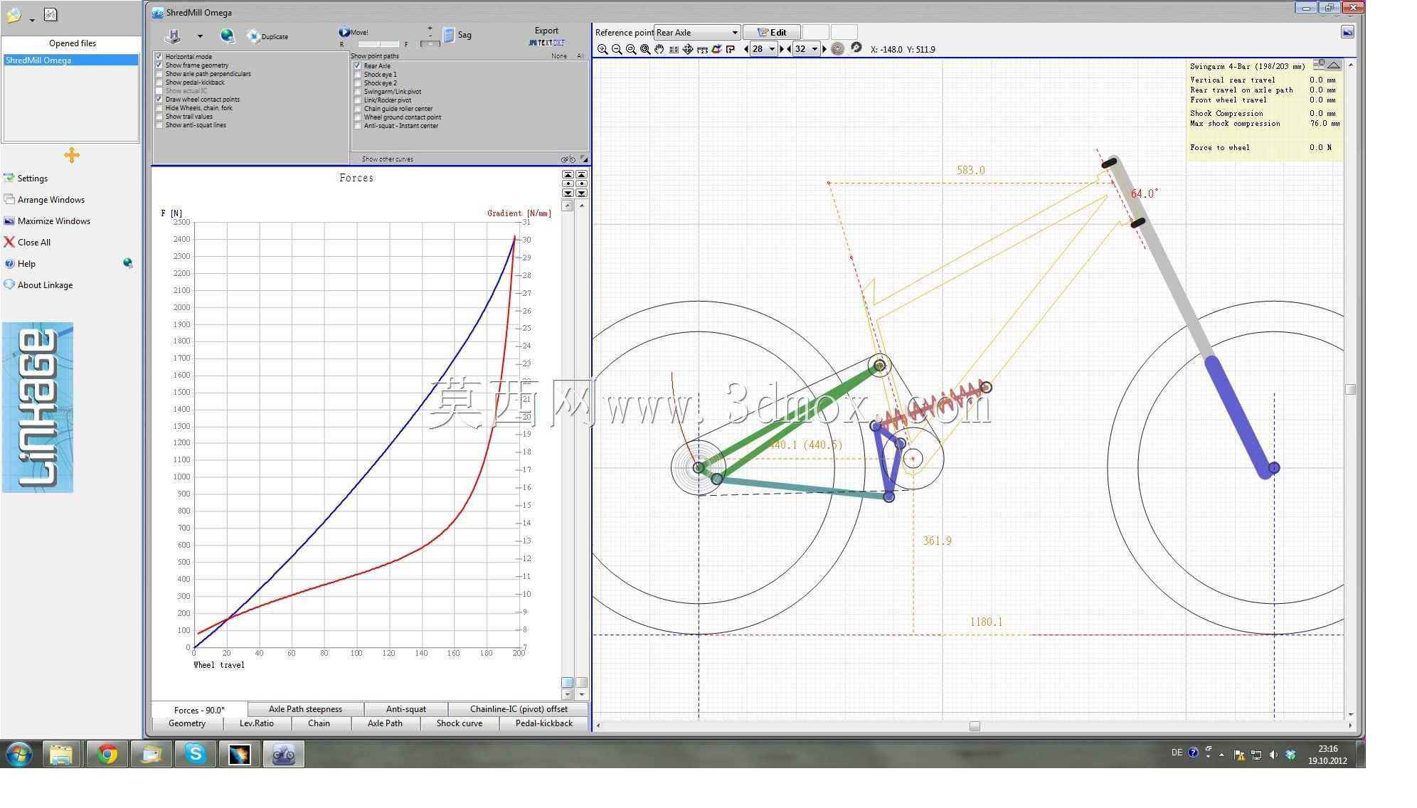Open Chrome from the taskbar
Viewport: 1417px width, 808px height.
[107, 754]
